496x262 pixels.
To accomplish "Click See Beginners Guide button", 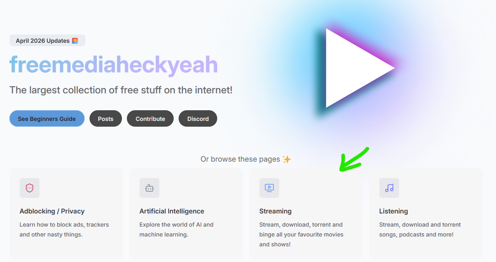I will click(47, 118).
